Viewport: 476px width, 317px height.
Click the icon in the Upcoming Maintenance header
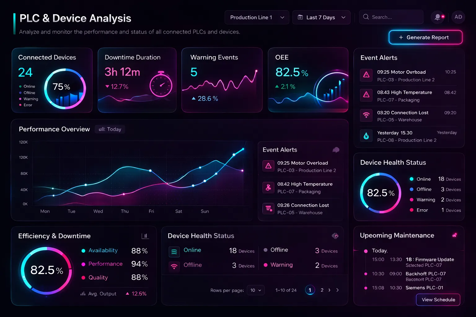tap(455, 235)
